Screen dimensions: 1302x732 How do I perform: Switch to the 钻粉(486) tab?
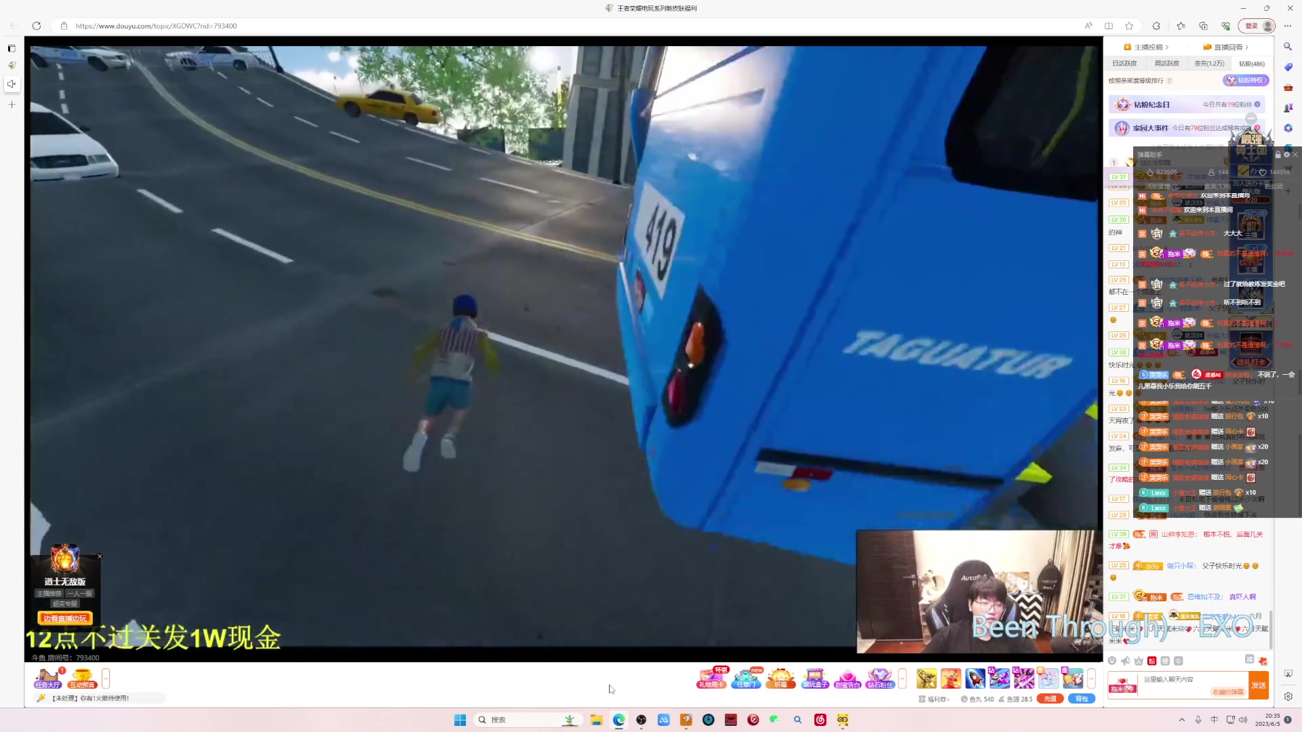(1251, 64)
